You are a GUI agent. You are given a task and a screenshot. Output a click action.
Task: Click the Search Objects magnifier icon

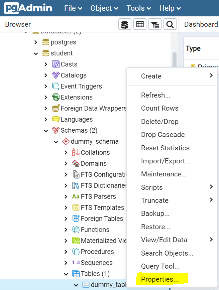click(x=170, y=24)
